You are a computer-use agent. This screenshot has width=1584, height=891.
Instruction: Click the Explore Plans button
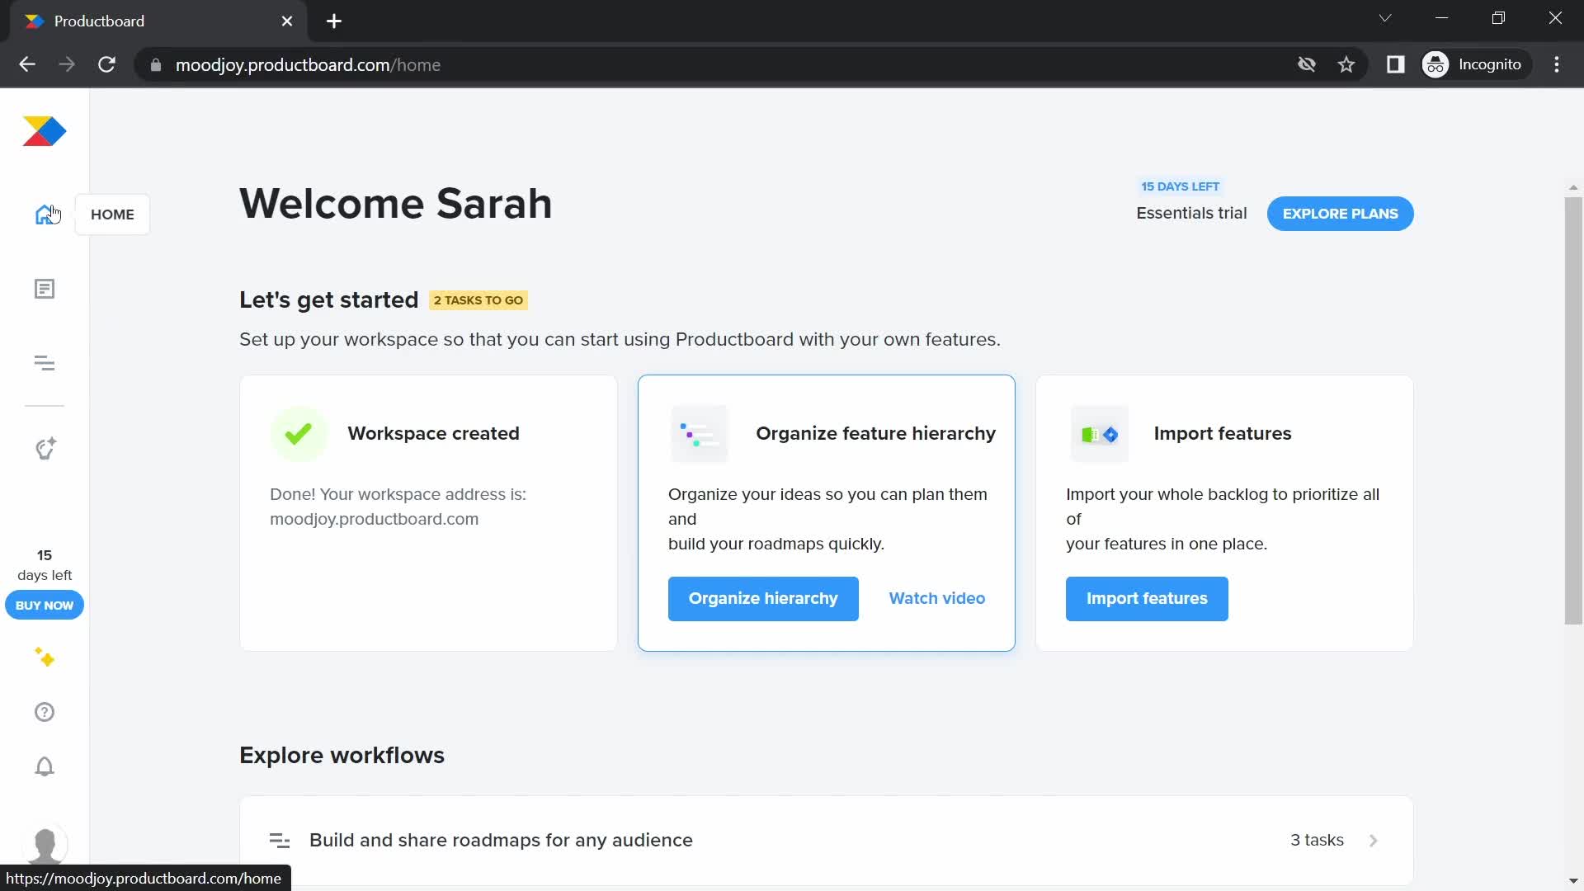(x=1340, y=214)
